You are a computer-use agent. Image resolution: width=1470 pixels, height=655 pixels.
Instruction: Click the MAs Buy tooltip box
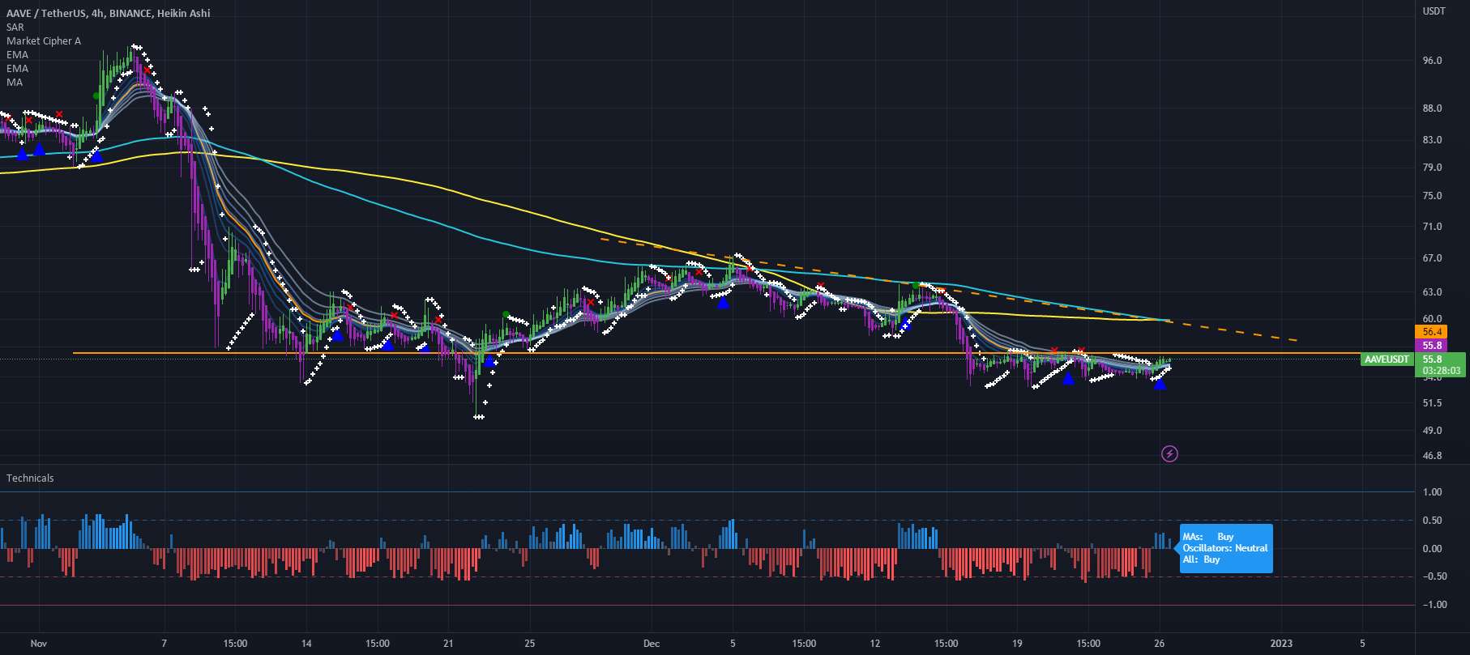click(1226, 548)
